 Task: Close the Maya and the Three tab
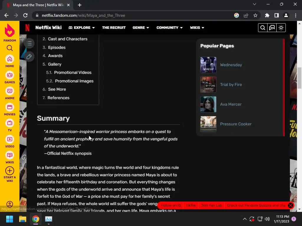68,5
